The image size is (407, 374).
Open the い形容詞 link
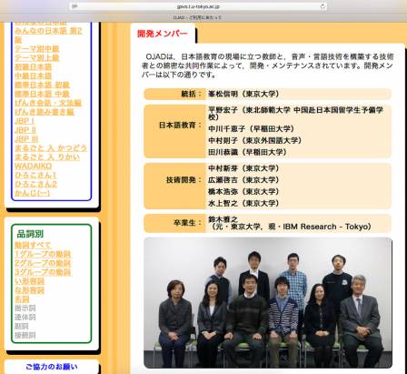tap(29, 281)
